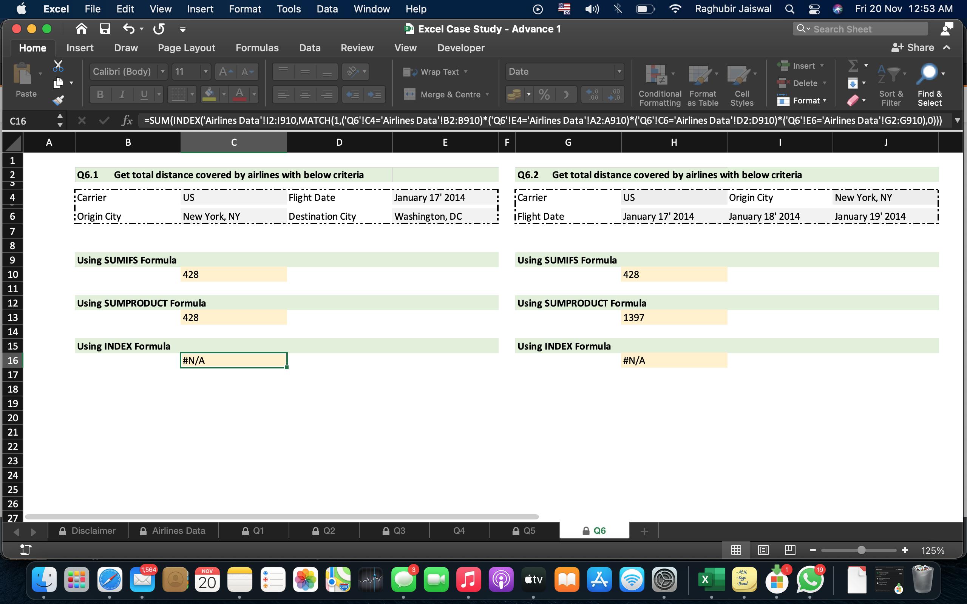Image resolution: width=967 pixels, height=604 pixels.
Task: Click the Save icon in title bar
Action: 105,29
